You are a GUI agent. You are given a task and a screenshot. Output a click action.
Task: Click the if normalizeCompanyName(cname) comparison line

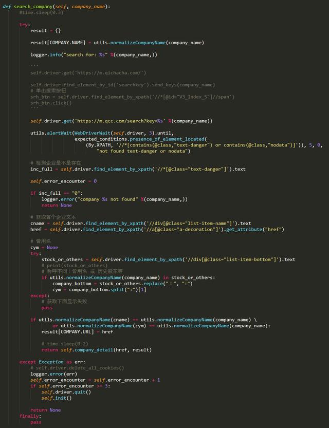pyautogui.click(x=143, y=320)
